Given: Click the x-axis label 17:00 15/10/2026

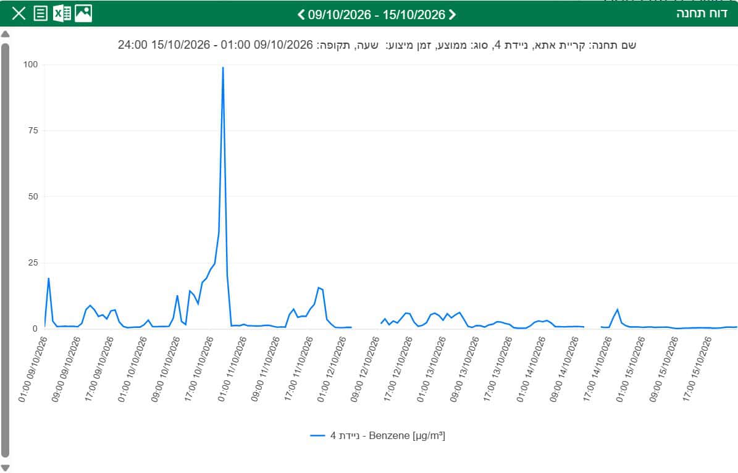Looking at the screenshot, I should (x=697, y=369).
